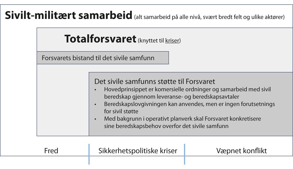Select the "Sikkerhetspolitiske kriser" phase label
293x169 pixels.
pyautogui.click(x=138, y=151)
